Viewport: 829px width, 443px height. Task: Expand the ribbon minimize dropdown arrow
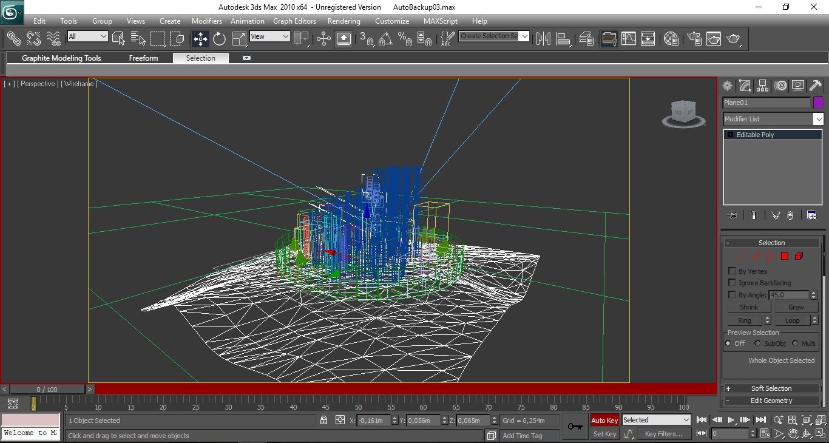pos(246,58)
